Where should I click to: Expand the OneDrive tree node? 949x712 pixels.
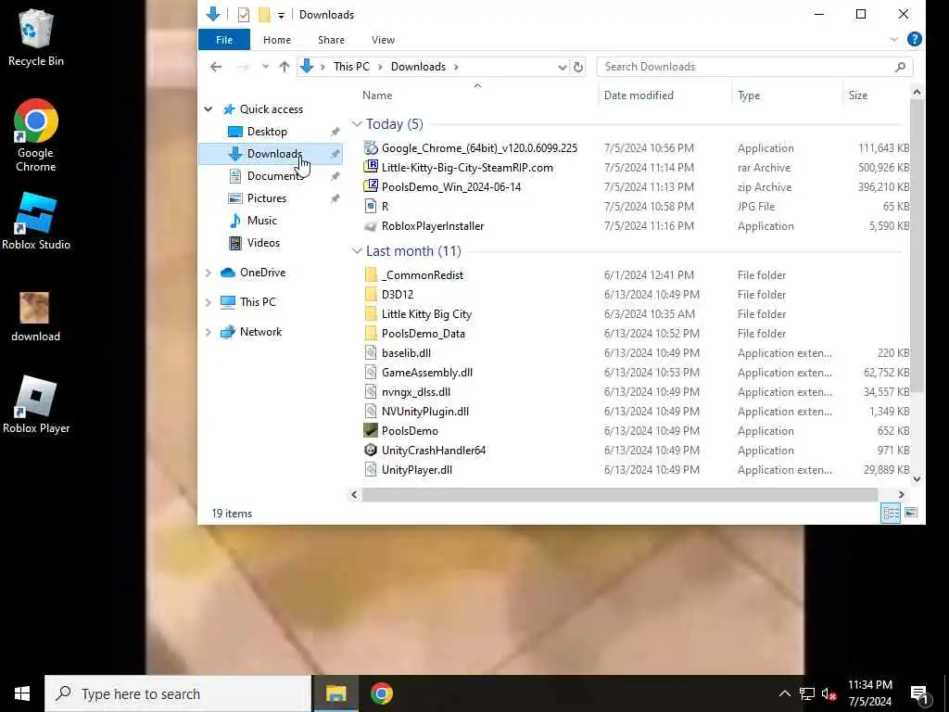209,273
